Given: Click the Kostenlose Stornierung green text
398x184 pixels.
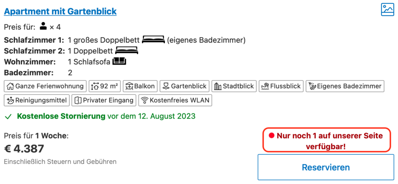Looking at the screenshot, I should (x=61, y=117).
